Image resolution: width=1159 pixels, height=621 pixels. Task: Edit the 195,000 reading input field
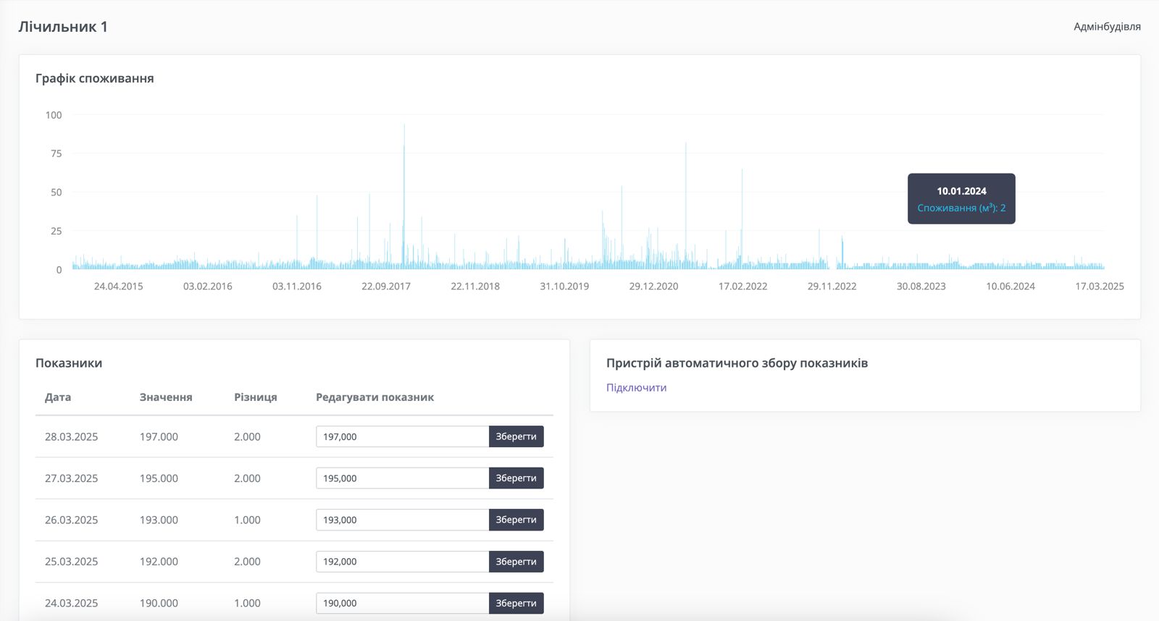(402, 478)
